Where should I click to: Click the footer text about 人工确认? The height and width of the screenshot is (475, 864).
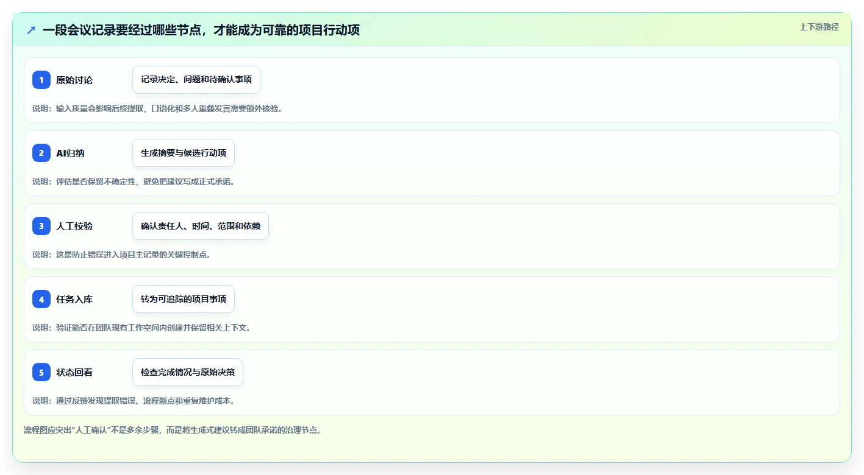coord(173,430)
